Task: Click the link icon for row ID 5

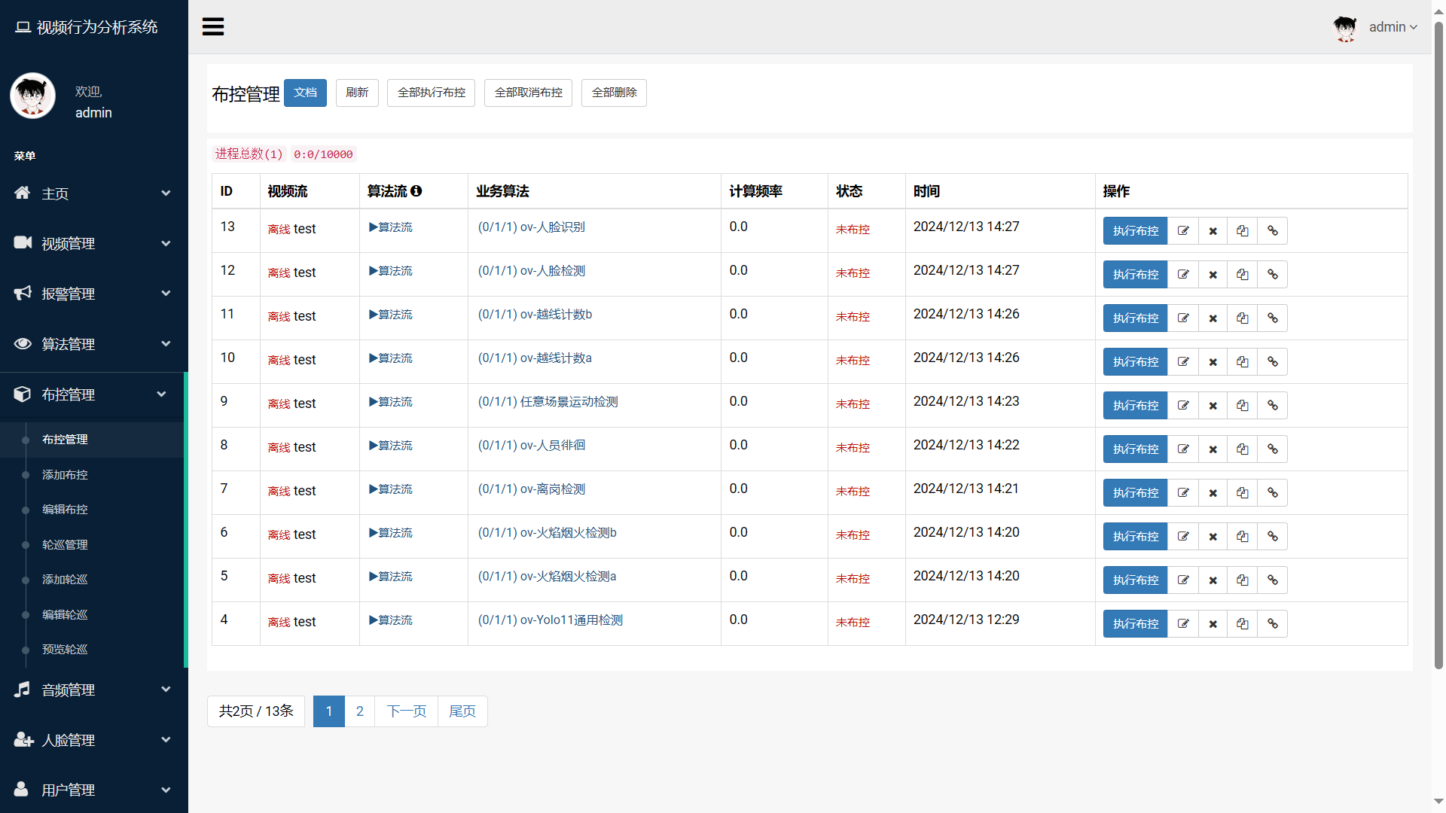Action: click(x=1272, y=580)
